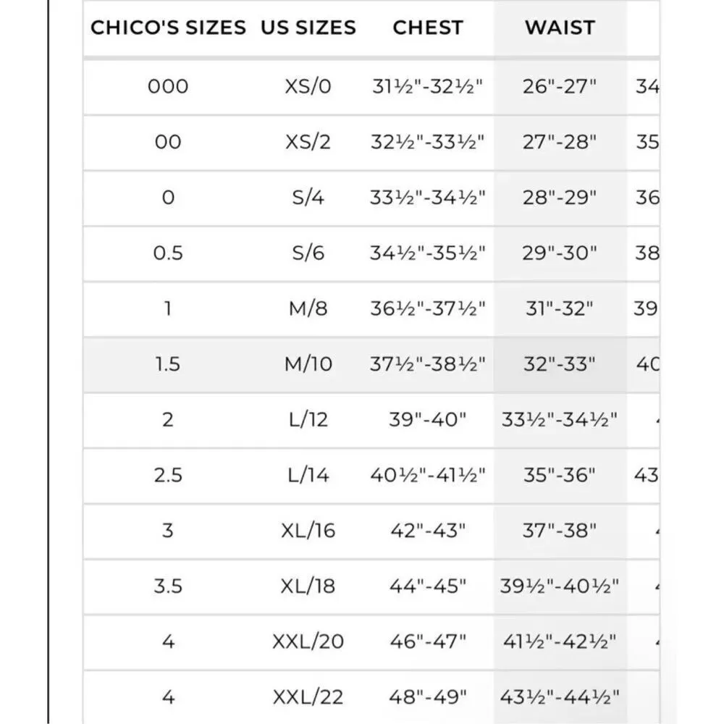
Task: Click the CHICO'S SIZES column header
Action: 168,28
